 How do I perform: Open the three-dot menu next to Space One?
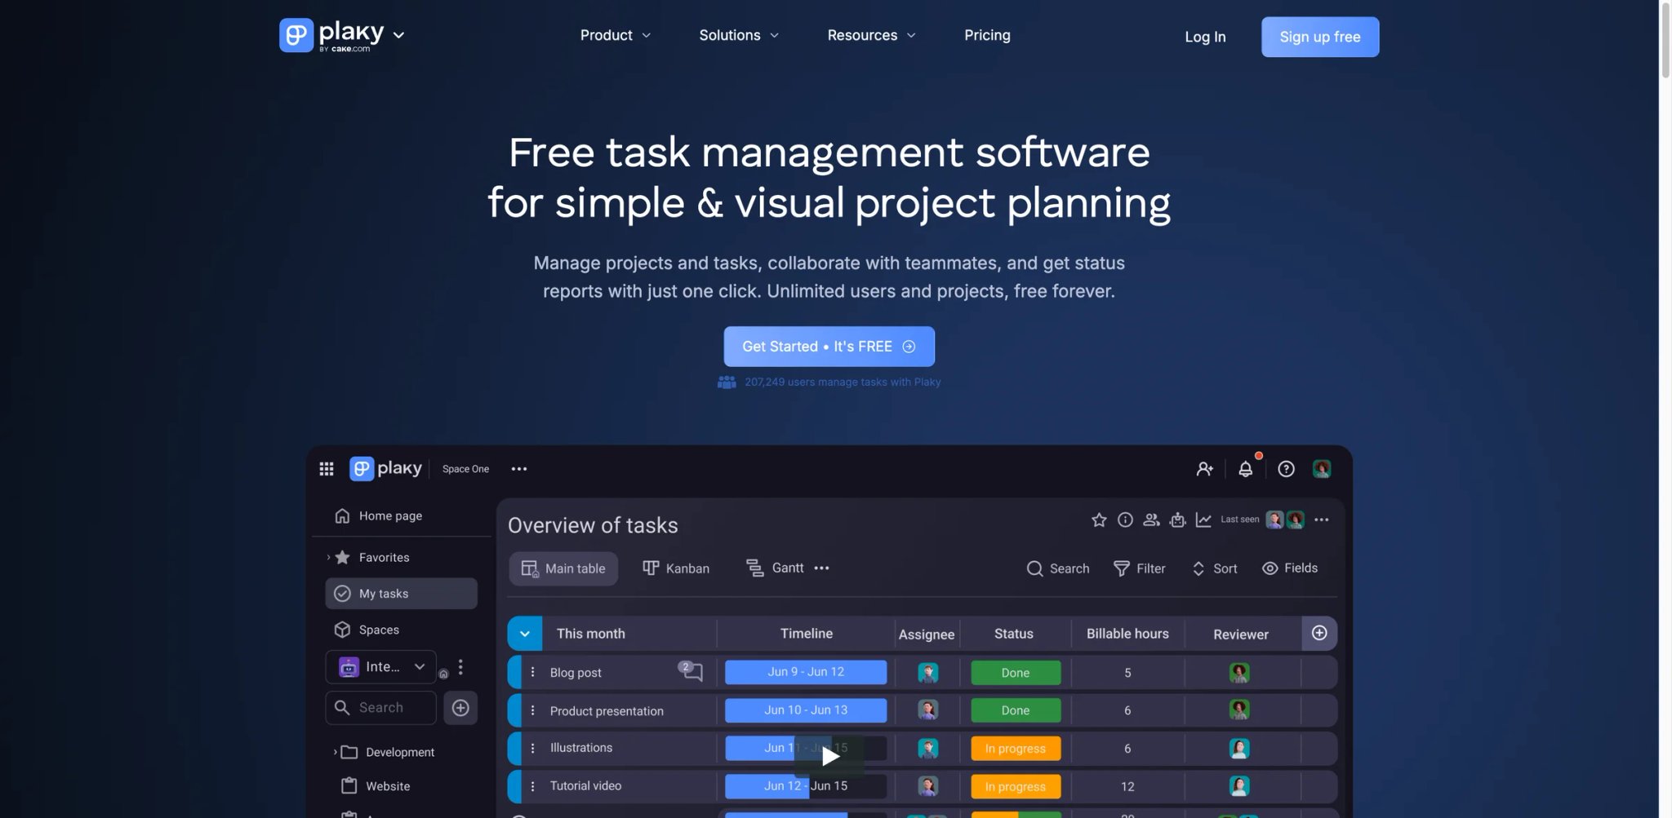tap(519, 469)
